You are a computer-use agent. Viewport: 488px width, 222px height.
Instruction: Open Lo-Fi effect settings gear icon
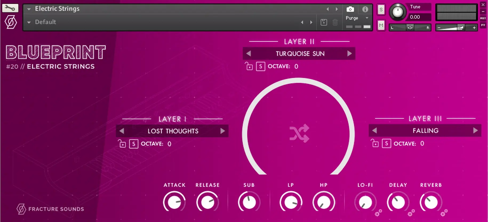click(x=378, y=213)
